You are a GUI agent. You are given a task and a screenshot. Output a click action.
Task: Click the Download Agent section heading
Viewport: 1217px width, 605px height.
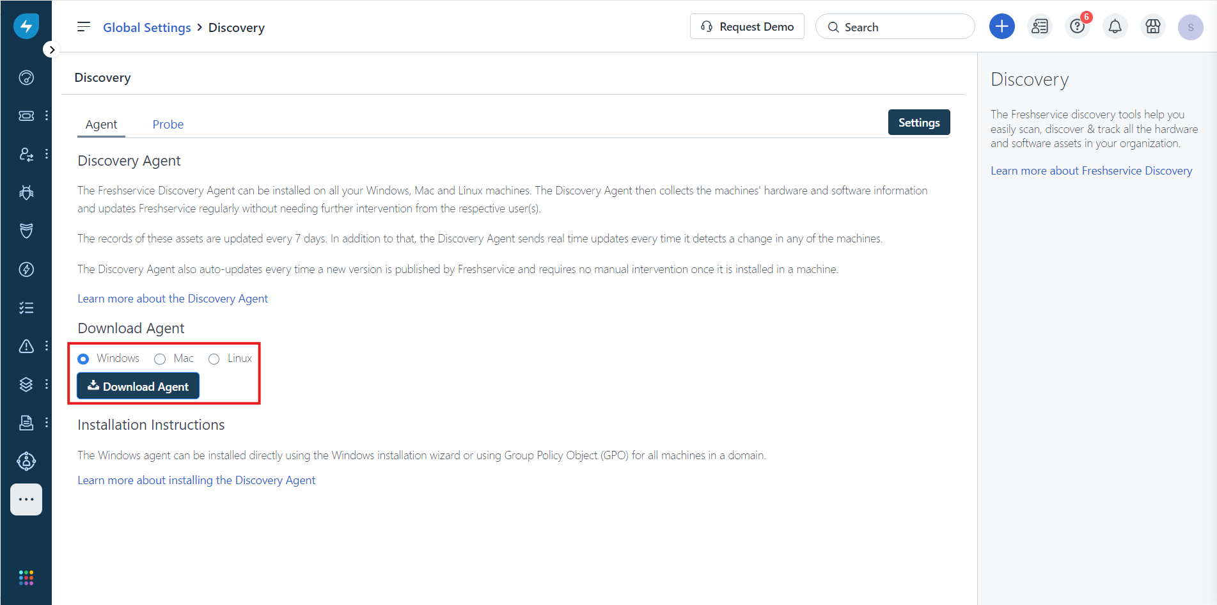(131, 328)
